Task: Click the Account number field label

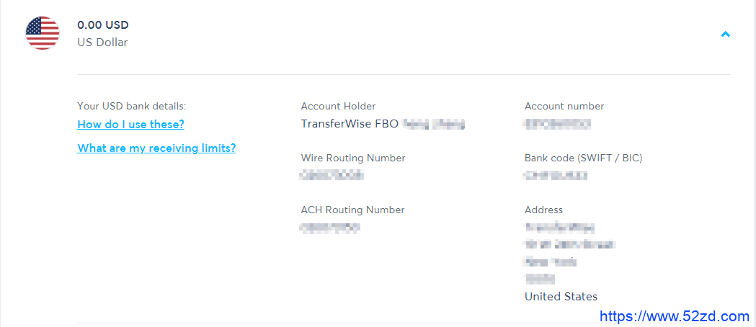Action: [x=564, y=106]
